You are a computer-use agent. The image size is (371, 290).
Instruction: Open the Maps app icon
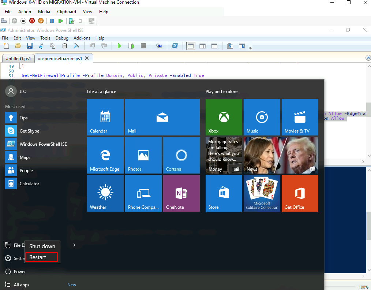(x=11, y=157)
